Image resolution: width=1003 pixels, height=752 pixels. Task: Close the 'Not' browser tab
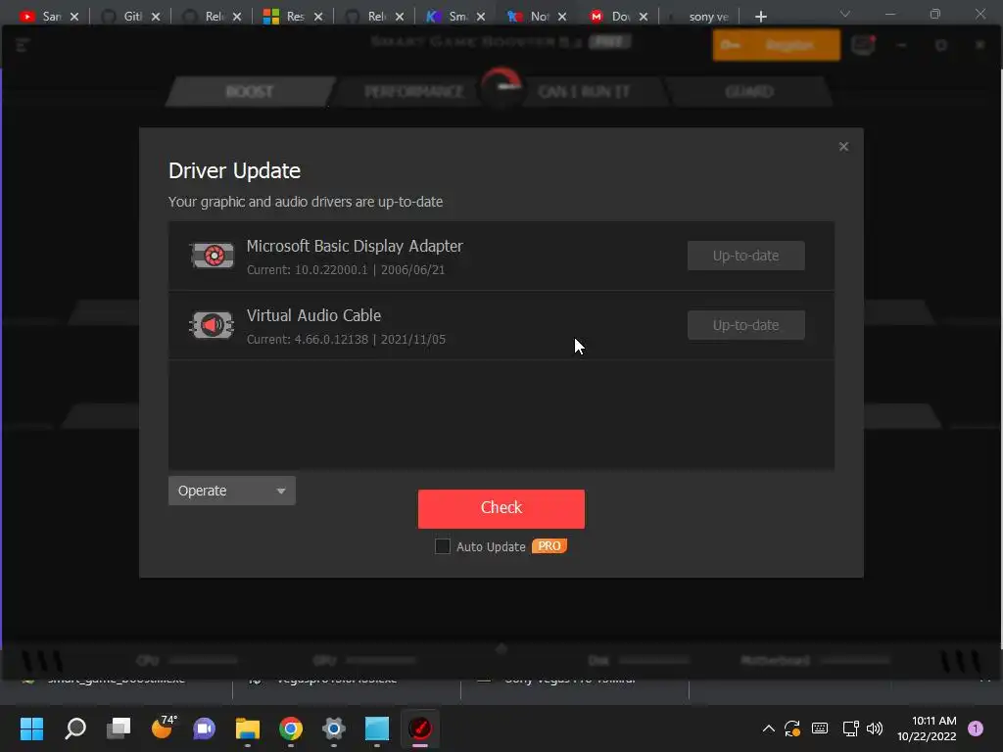(x=562, y=17)
